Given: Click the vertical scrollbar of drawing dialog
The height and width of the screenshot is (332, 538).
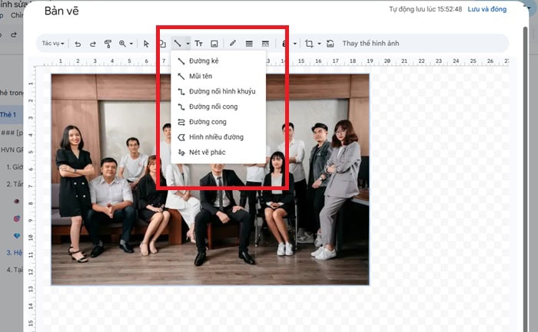Looking at the screenshot, I should [x=525, y=178].
